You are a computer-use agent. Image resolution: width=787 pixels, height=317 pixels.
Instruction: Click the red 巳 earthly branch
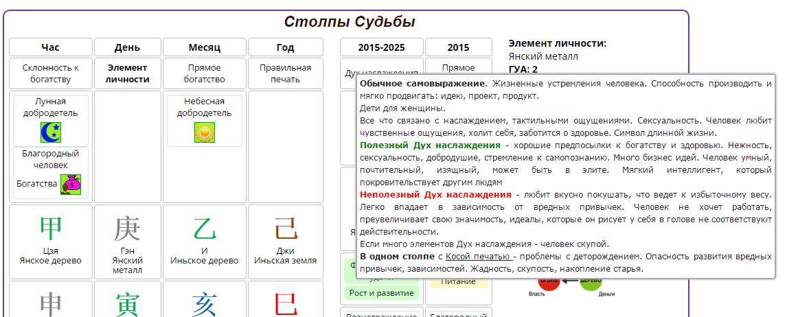tap(285, 305)
